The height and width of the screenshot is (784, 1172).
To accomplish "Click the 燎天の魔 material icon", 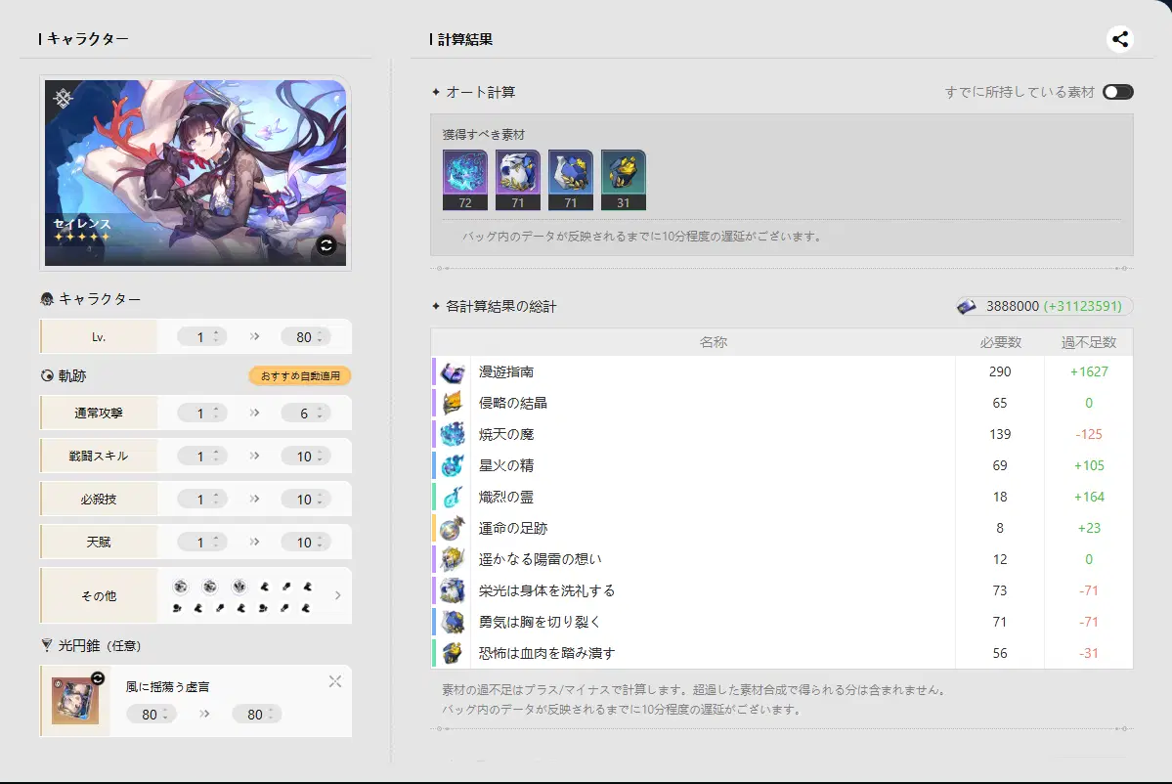I will pyautogui.click(x=452, y=435).
